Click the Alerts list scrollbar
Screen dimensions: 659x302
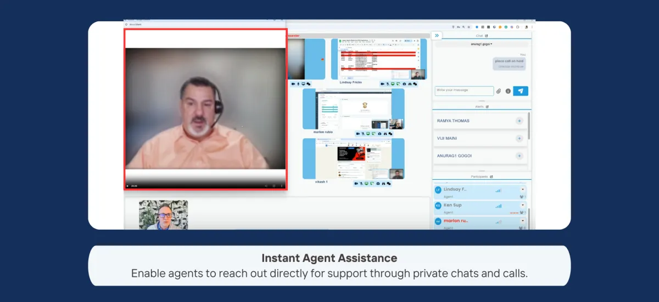[529, 126]
